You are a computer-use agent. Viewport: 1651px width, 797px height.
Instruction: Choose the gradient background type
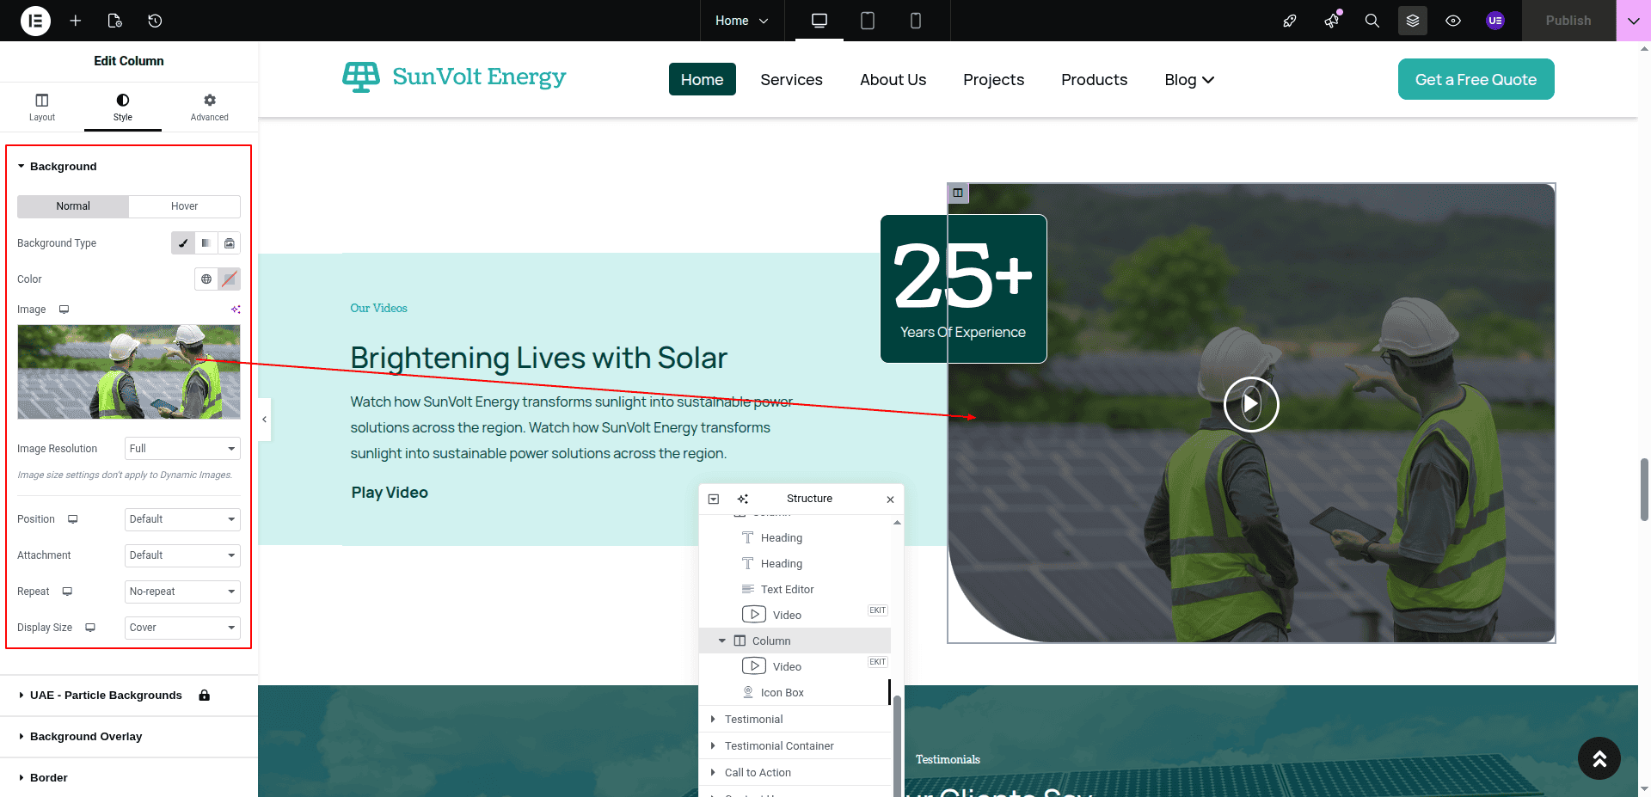(x=206, y=243)
